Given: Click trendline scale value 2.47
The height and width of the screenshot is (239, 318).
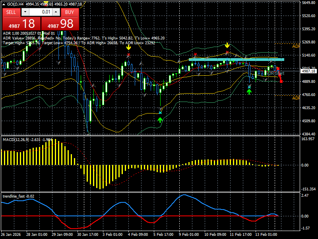Looking at the screenshot, I should click(x=305, y=196).
